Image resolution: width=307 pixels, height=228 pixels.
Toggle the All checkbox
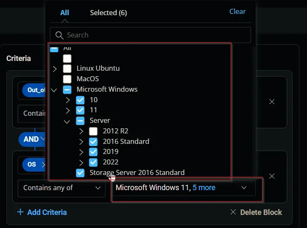(x=54, y=48)
